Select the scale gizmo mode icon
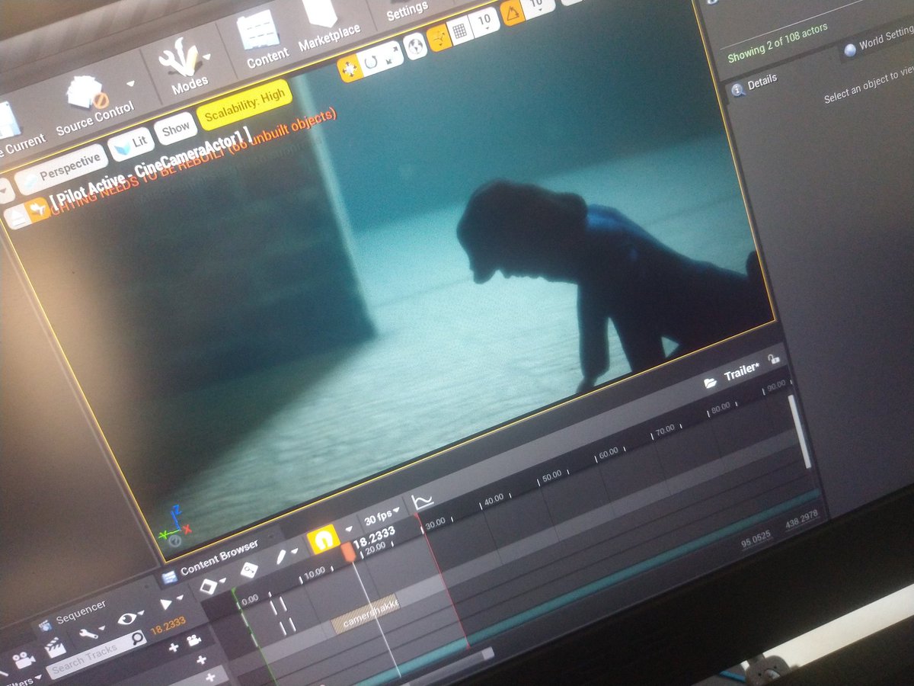914x686 pixels. 391,56
